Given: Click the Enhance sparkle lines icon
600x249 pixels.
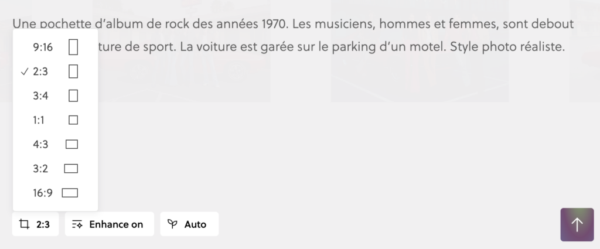Looking at the screenshot, I should click(x=77, y=224).
